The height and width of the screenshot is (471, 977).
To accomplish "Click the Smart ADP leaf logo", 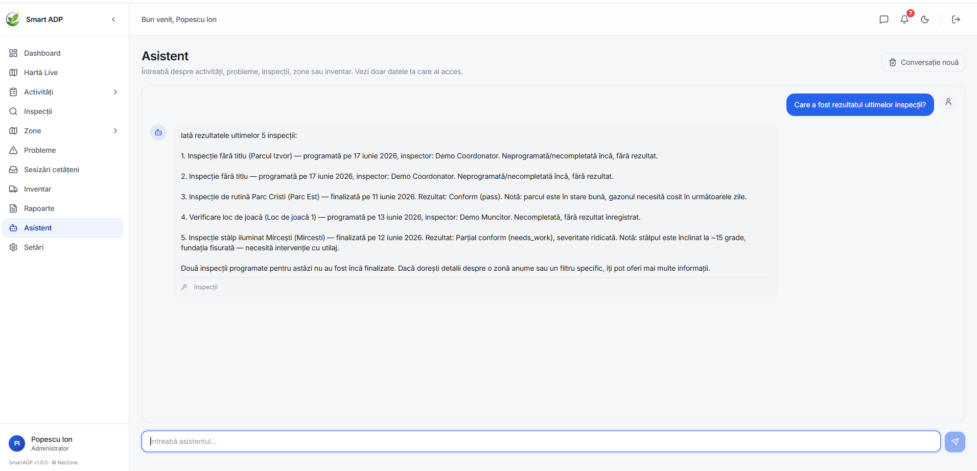I will pyautogui.click(x=13, y=19).
